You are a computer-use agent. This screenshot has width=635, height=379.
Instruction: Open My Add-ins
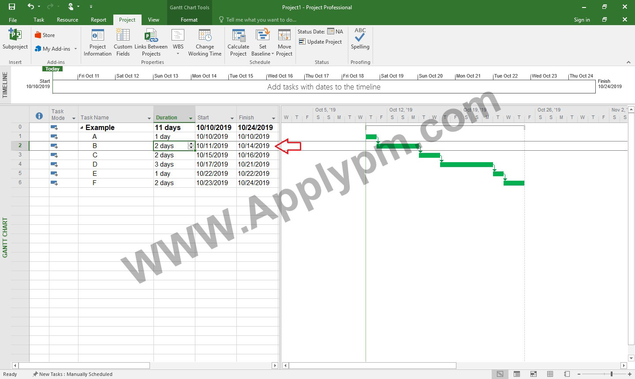56,49
